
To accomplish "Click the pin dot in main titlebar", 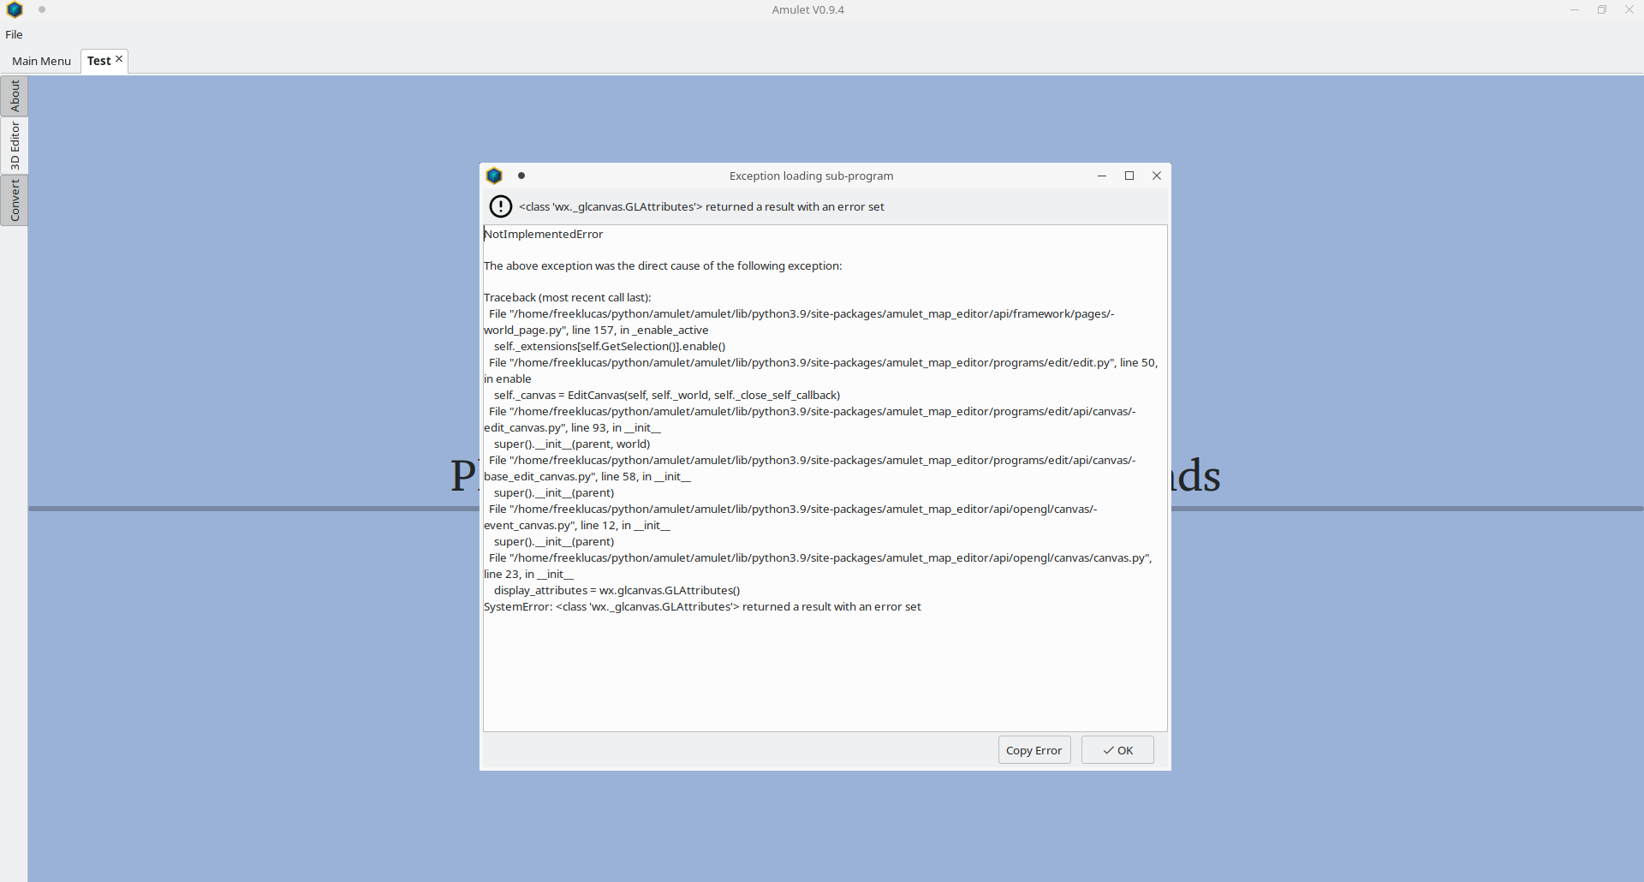I will point(42,10).
